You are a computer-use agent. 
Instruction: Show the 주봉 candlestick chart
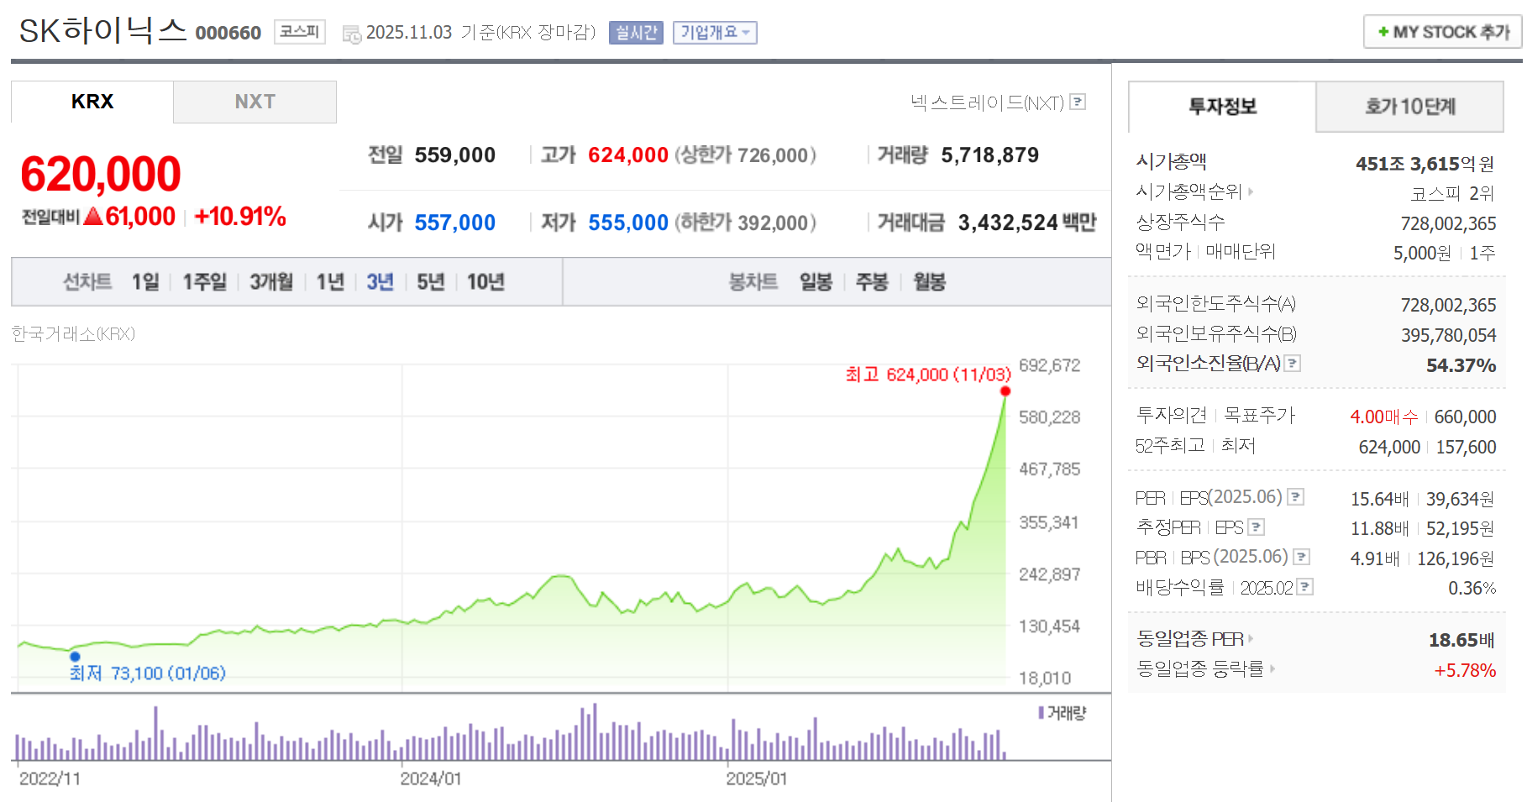(872, 282)
